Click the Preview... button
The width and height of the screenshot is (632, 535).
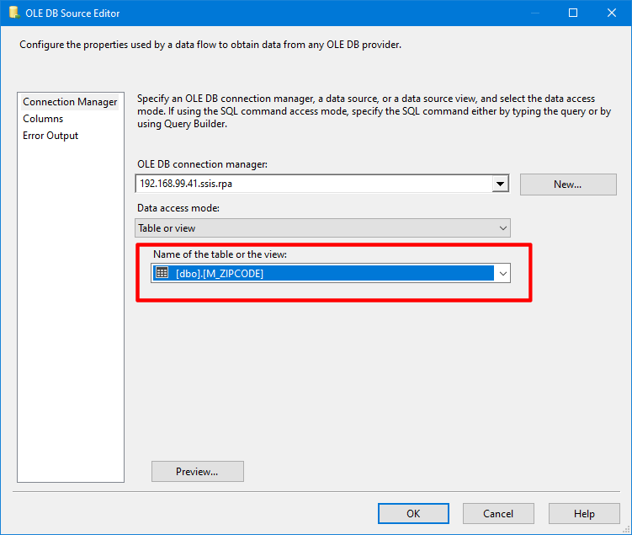coord(198,472)
